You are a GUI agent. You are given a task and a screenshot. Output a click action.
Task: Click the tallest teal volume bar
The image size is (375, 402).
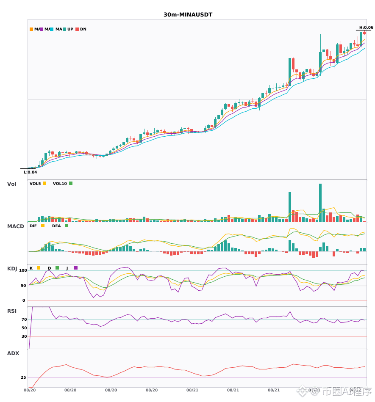click(x=320, y=203)
